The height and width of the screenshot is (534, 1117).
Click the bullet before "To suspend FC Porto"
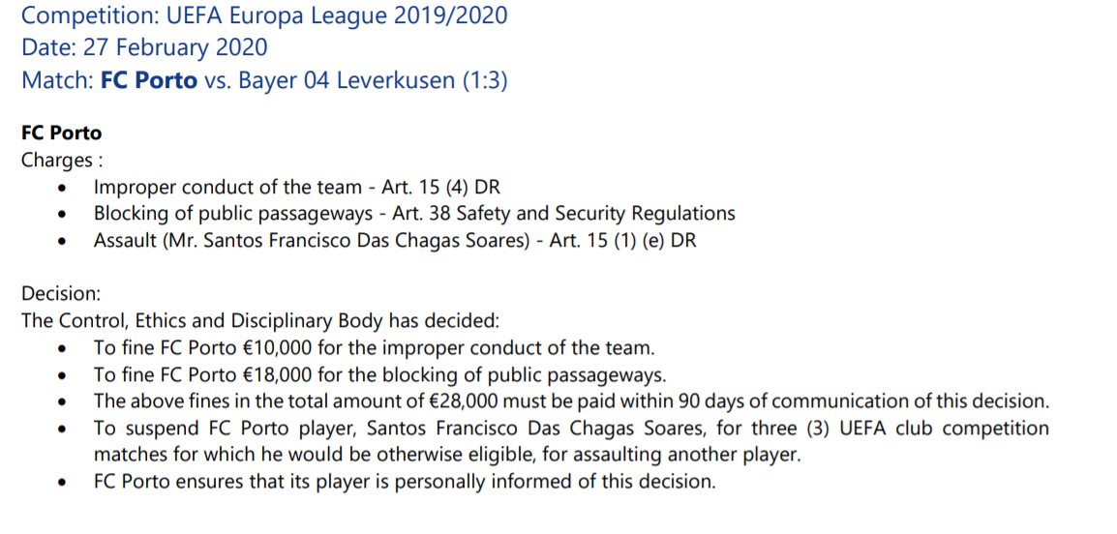click(x=63, y=429)
